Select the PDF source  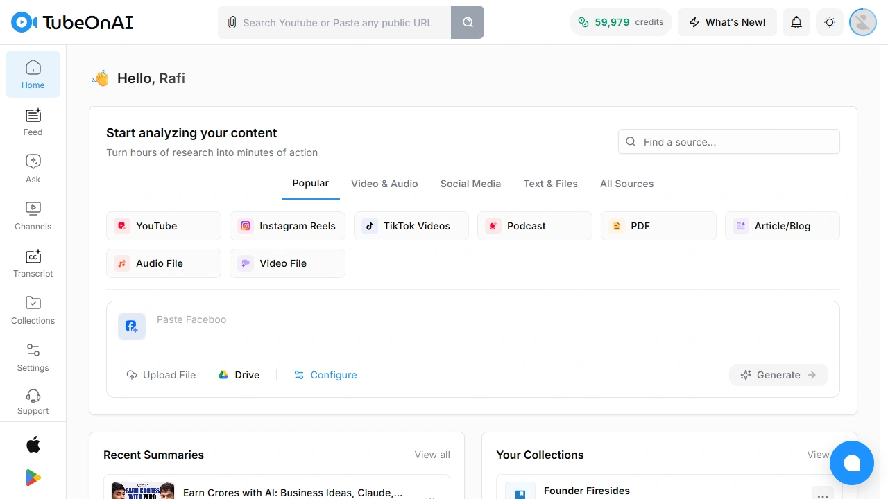pyautogui.click(x=658, y=226)
